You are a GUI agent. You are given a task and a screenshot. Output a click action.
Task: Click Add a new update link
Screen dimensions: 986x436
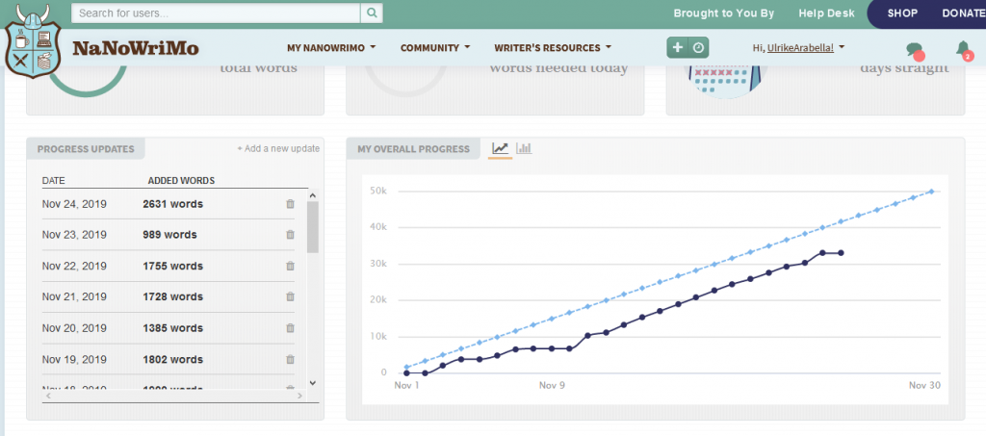(278, 148)
